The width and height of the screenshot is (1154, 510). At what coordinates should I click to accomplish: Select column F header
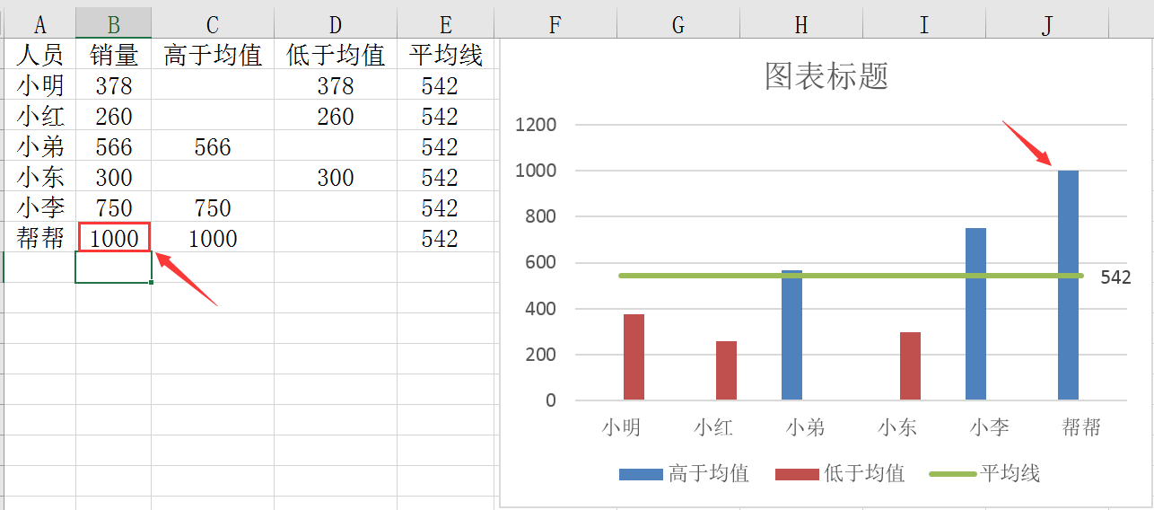coord(555,25)
